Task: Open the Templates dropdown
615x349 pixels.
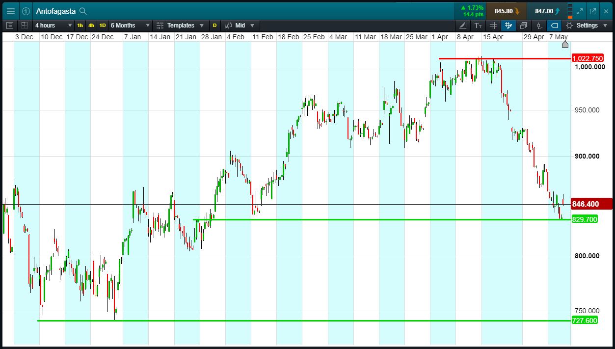Action: [x=180, y=25]
